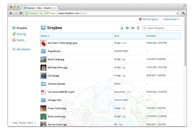This screenshot has height=130, width=195.
Task: Click the New folder icon
Action: pyautogui.click(x=127, y=28)
